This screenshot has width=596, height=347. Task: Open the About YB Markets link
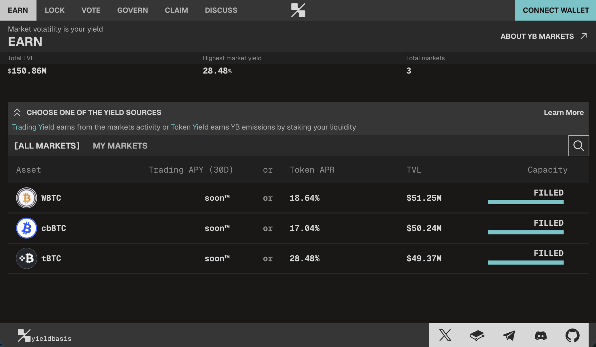pos(543,36)
